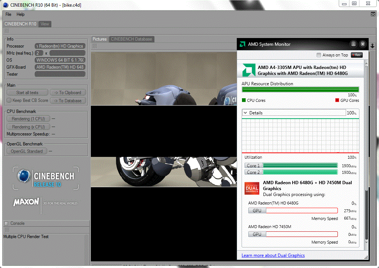Click the To Database button
The image size is (379, 268).
(x=68, y=101)
